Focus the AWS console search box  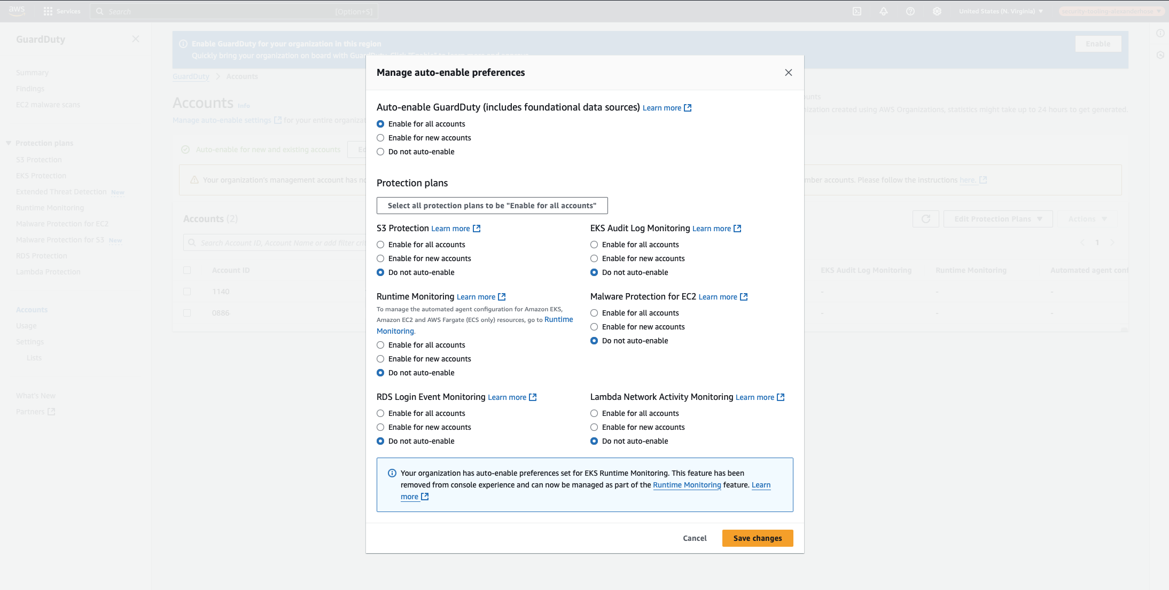(x=234, y=11)
